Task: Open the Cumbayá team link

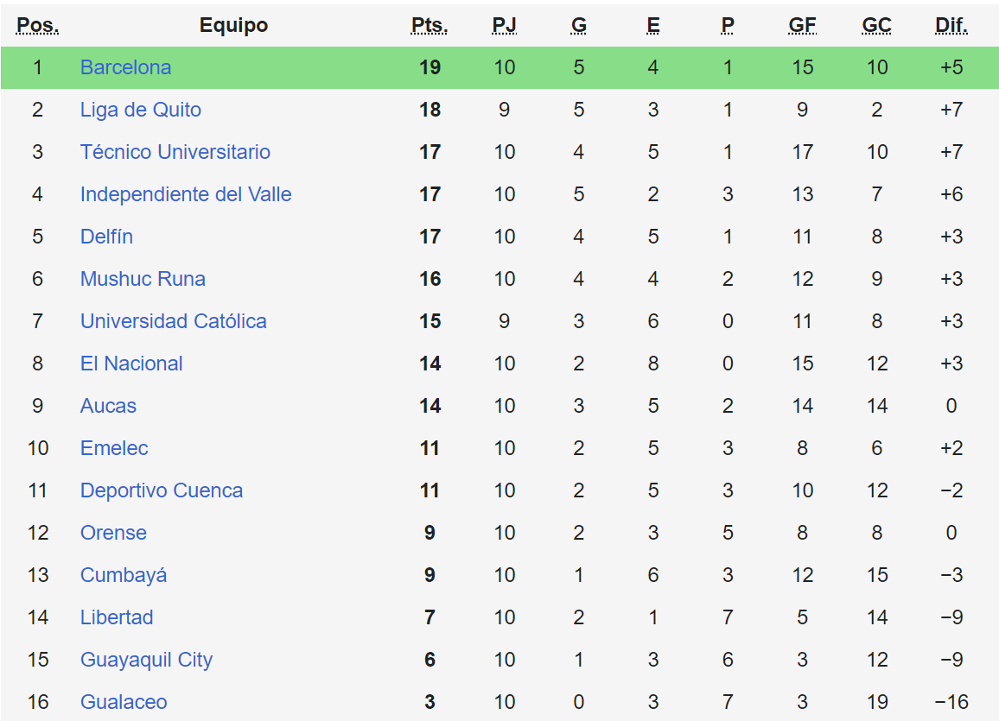Action: pos(123,575)
